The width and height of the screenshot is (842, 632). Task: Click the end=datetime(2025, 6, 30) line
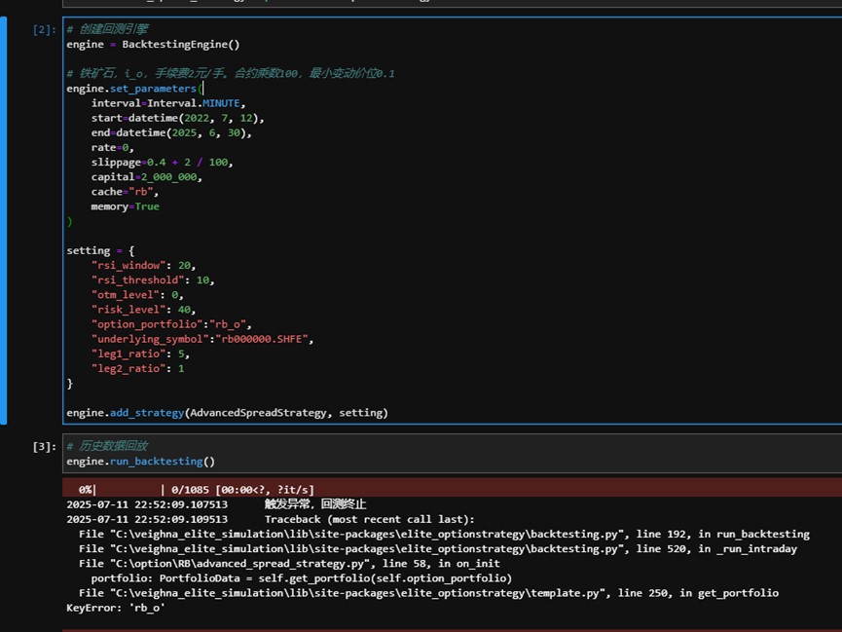coord(171,132)
